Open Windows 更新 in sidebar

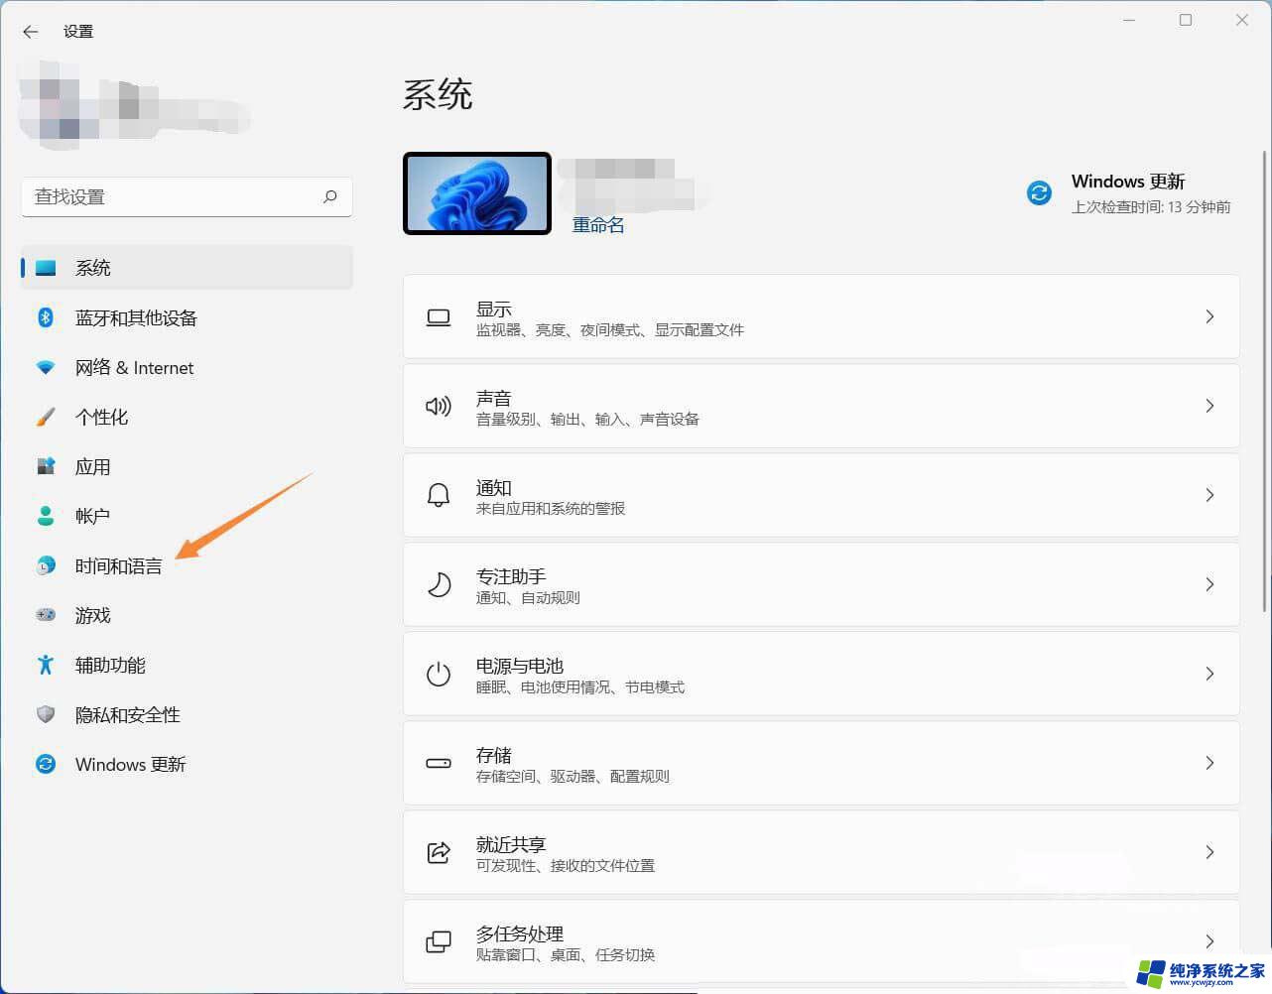point(187,764)
